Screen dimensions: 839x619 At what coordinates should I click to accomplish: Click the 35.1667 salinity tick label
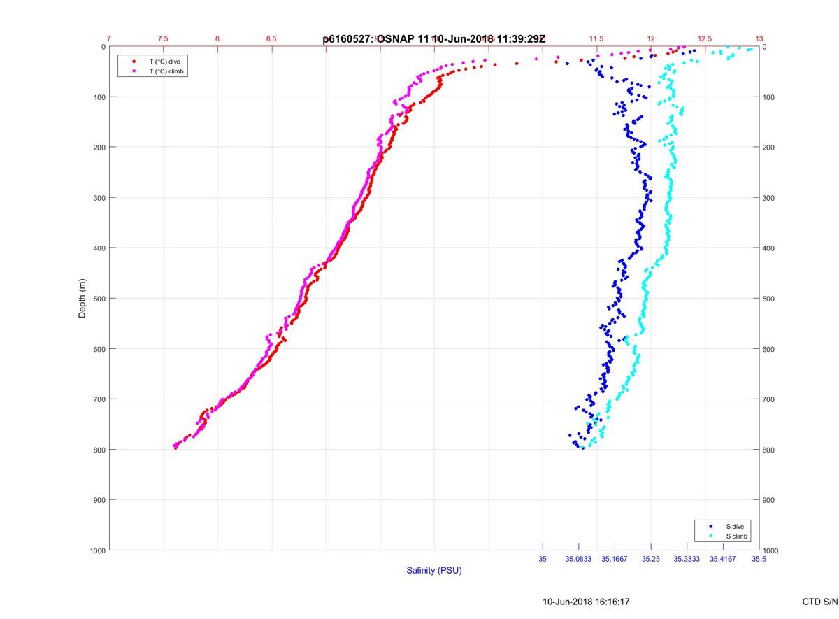pos(615,559)
